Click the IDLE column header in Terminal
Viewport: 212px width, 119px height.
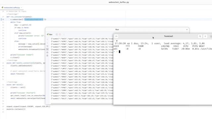pyautogui.click(x=176, y=46)
